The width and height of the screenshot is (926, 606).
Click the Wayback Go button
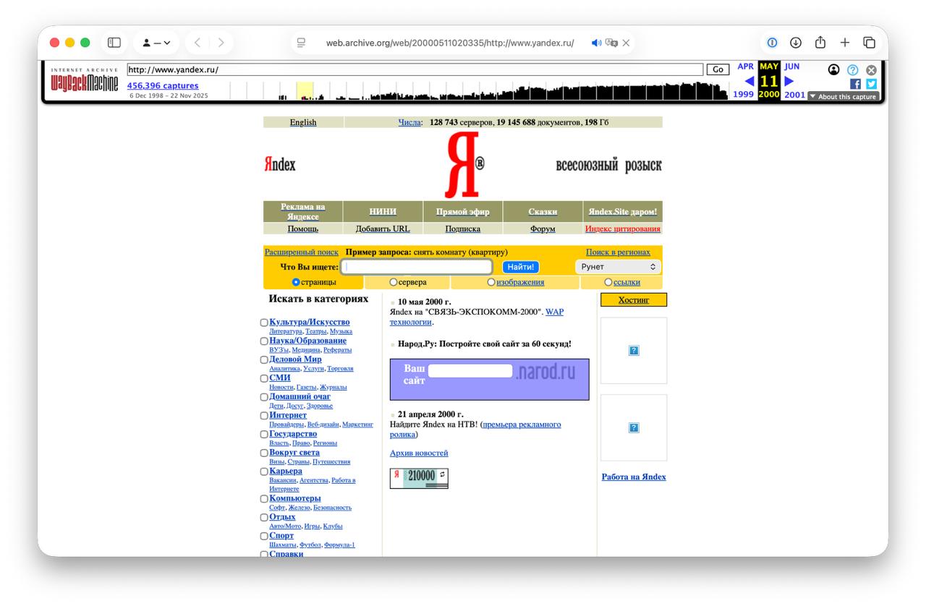pyautogui.click(x=718, y=69)
